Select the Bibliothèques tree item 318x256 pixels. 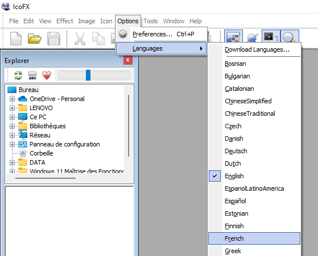tap(48, 126)
